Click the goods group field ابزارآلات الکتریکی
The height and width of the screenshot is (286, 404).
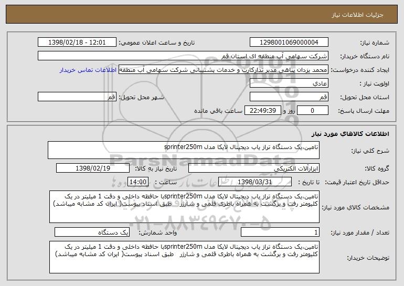click(x=254, y=168)
